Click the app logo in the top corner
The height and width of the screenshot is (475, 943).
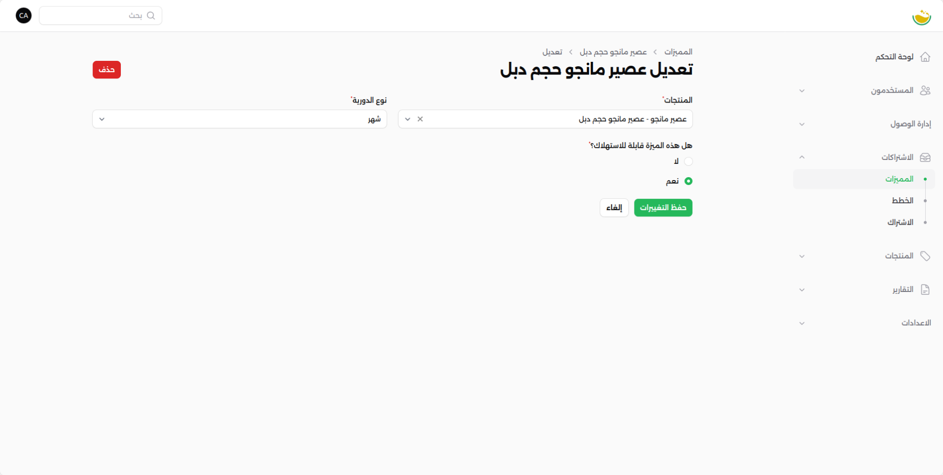point(921,17)
